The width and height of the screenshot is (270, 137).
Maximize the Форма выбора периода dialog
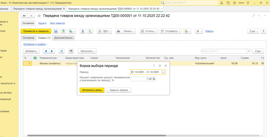point(160,65)
